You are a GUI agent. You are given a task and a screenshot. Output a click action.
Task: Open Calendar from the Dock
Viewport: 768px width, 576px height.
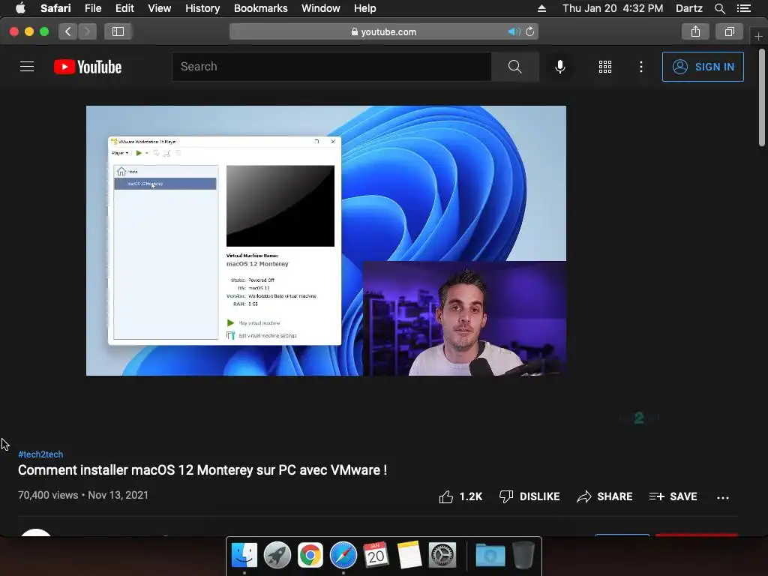click(376, 555)
